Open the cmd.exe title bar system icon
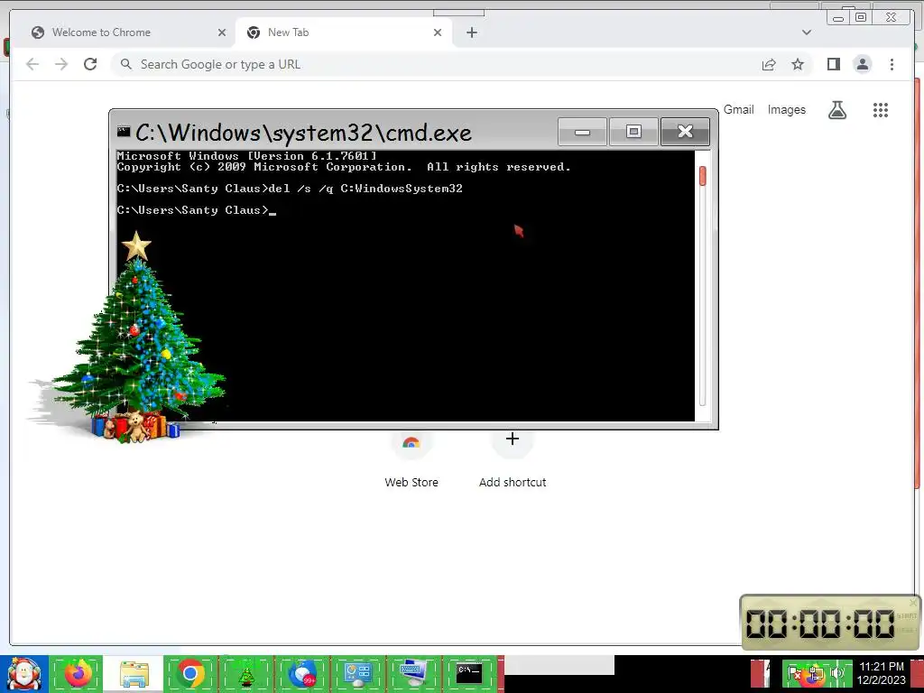The height and width of the screenshot is (693, 924). 123,132
